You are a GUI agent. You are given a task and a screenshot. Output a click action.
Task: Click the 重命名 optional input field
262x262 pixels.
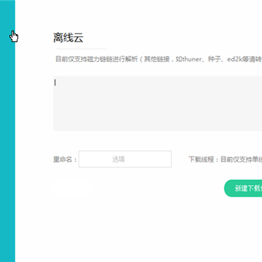(125, 159)
